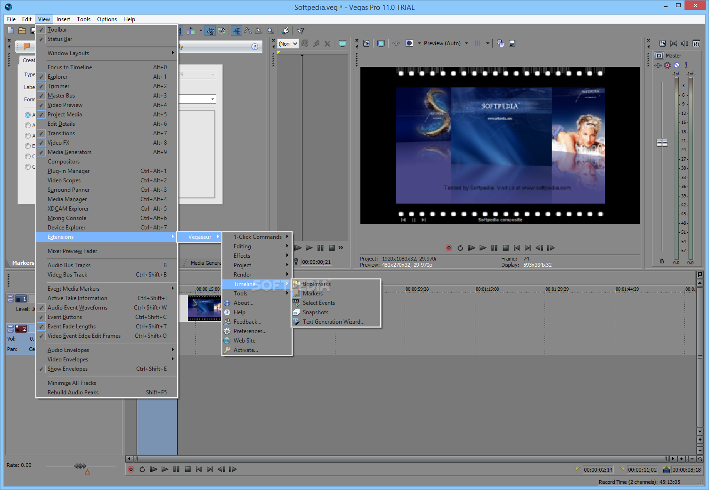Click Minimize All Tracks entry
709x490 pixels.
coord(107,383)
